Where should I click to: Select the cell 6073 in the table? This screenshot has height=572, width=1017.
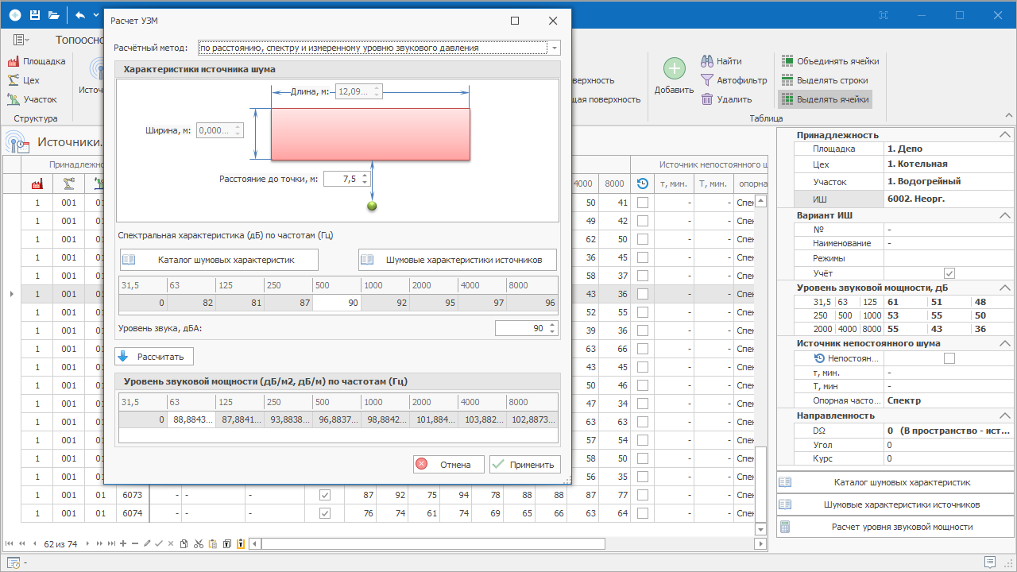point(132,495)
